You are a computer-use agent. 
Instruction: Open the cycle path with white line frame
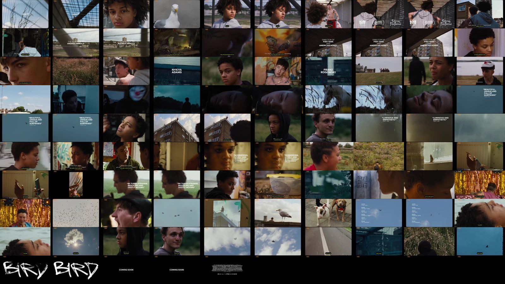pos(328,241)
